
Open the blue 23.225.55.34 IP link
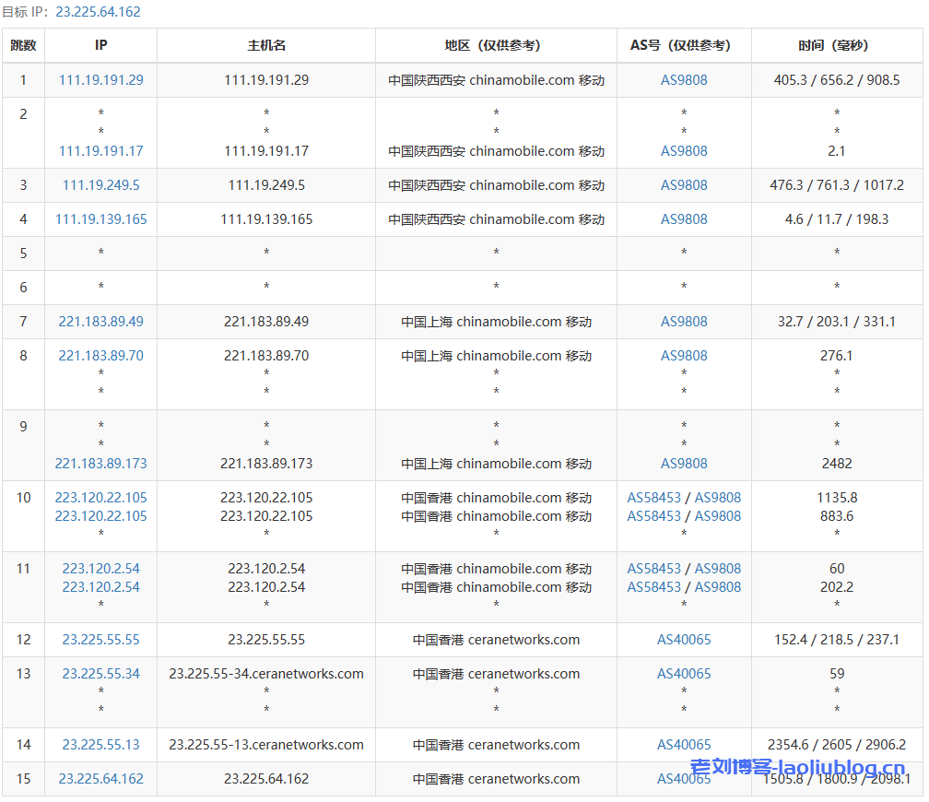(x=101, y=674)
